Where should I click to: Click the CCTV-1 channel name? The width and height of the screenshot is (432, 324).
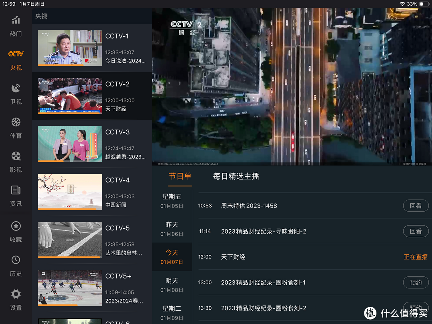[117, 36]
